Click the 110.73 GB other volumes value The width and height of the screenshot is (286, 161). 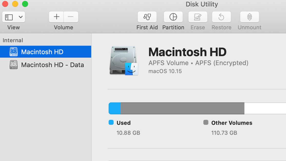(x=224, y=133)
